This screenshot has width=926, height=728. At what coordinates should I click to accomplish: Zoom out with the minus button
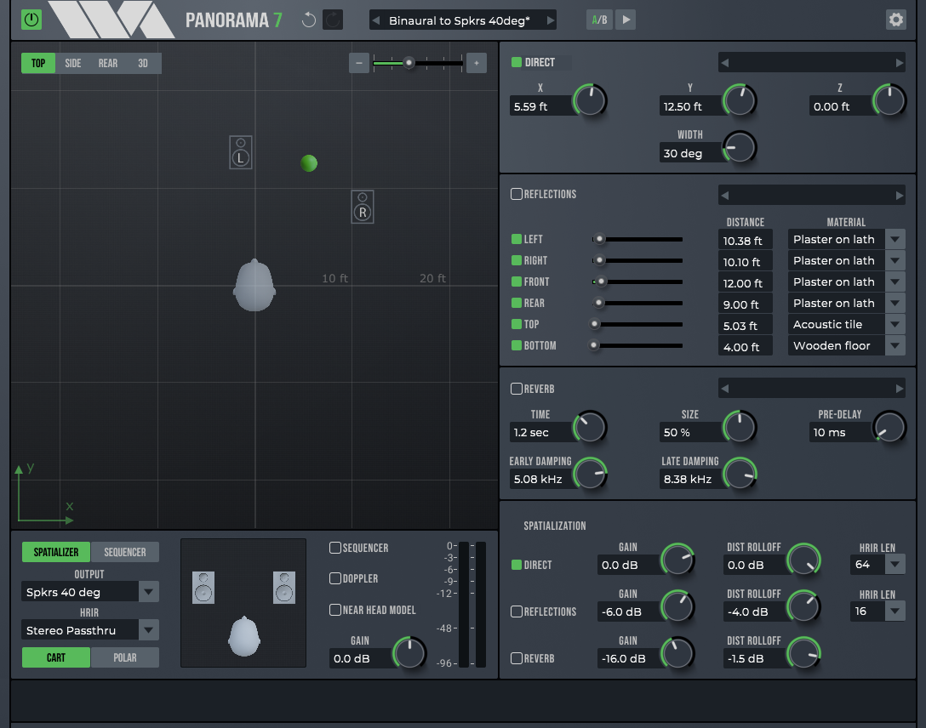coord(359,63)
